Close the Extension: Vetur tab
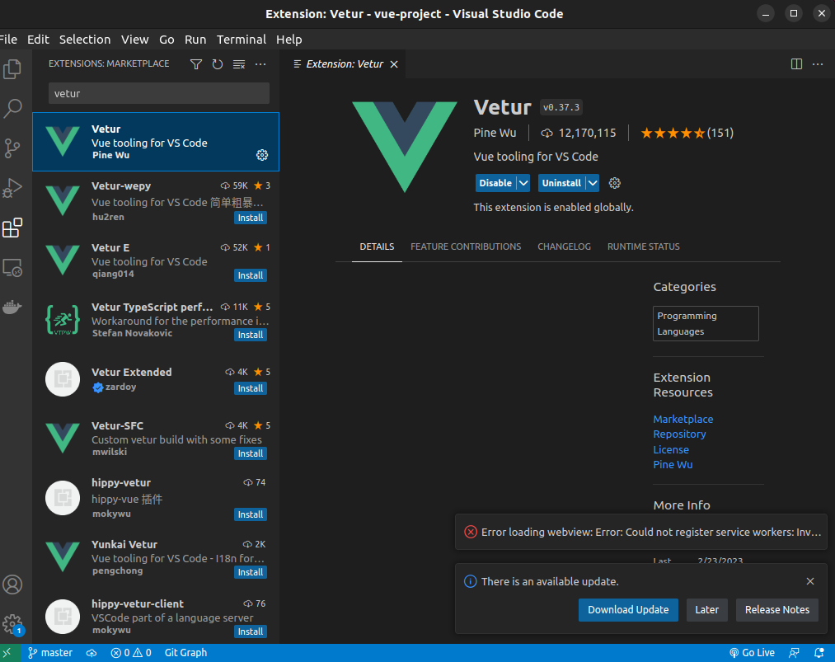The width and height of the screenshot is (835, 662). coord(394,64)
